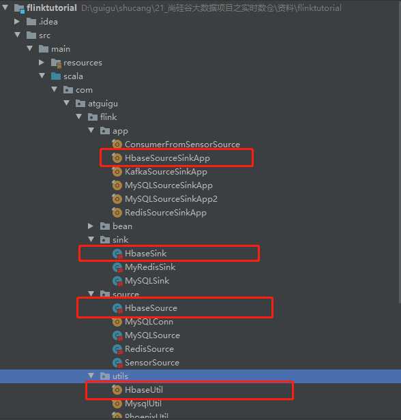401x420 pixels.
Task: Collapse the main folder arrow
Action: [30, 48]
